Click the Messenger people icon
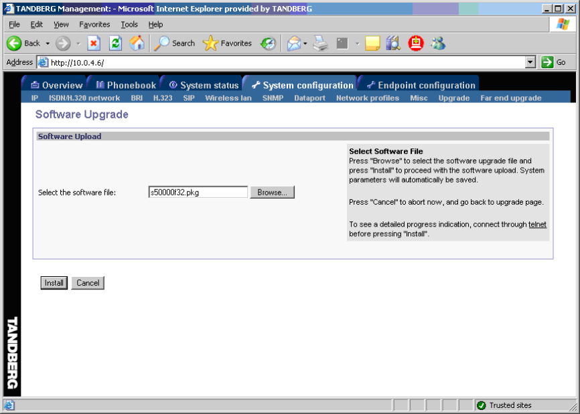The height and width of the screenshot is (414, 580). pyautogui.click(x=438, y=43)
